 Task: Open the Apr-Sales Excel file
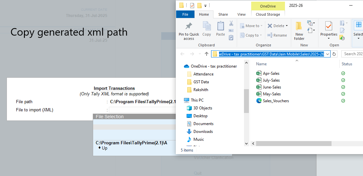pyautogui.click(x=268, y=73)
